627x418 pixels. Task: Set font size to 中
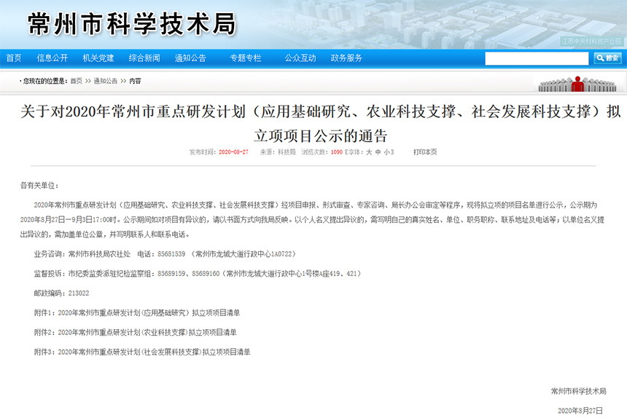pos(379,152)
